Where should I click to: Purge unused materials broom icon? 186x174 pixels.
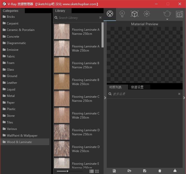click(x=175, y=171)
